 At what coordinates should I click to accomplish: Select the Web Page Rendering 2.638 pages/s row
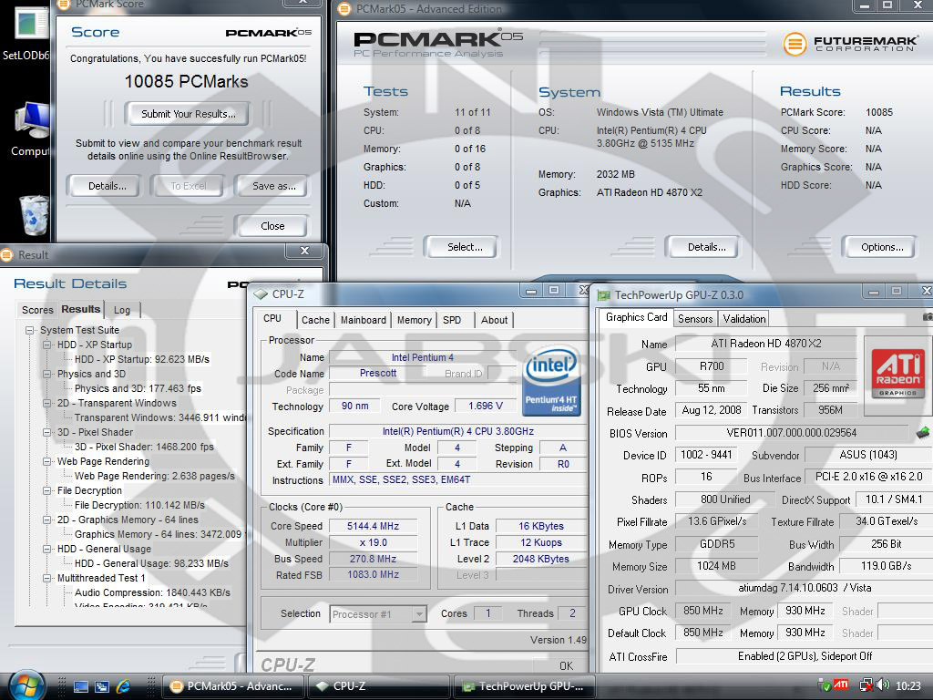[x=154, y=476]
